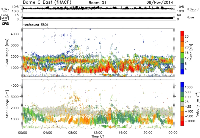
Task: Click the 'Velocity [m s-1]' colorbar label
Action: (197, 104)
